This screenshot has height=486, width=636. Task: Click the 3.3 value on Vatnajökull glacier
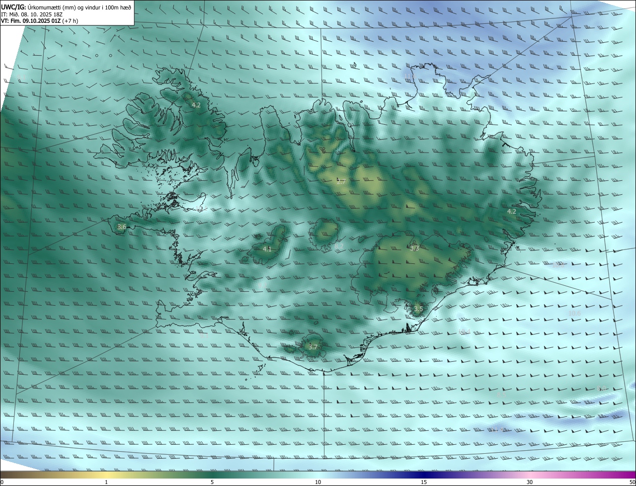[414, 248]
